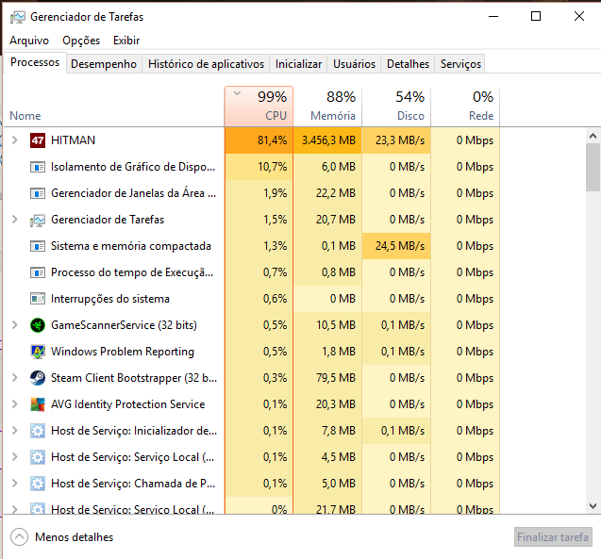This screenshot has height=559, width=601.
Task: Expand the GameScannerService (32 bits) row
Action: pyautogui.click(x=14, y=325)
